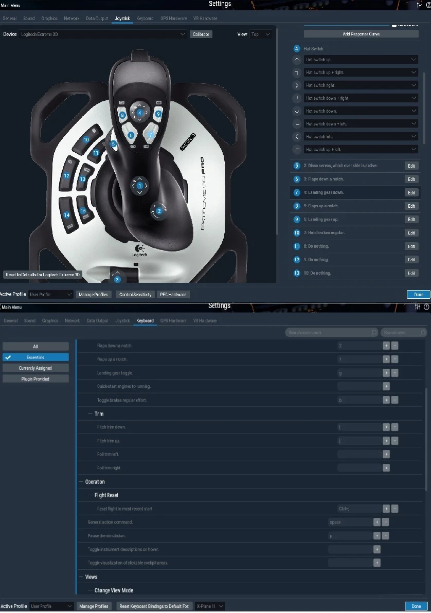This screenshot has width=431, height=613.
Task: Add a binding for Landing gear toggle via plus icon
Action: coord(386,372)
